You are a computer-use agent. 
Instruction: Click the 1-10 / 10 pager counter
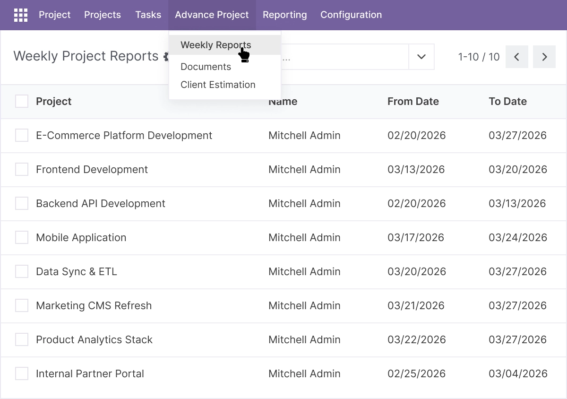(479, 57)
